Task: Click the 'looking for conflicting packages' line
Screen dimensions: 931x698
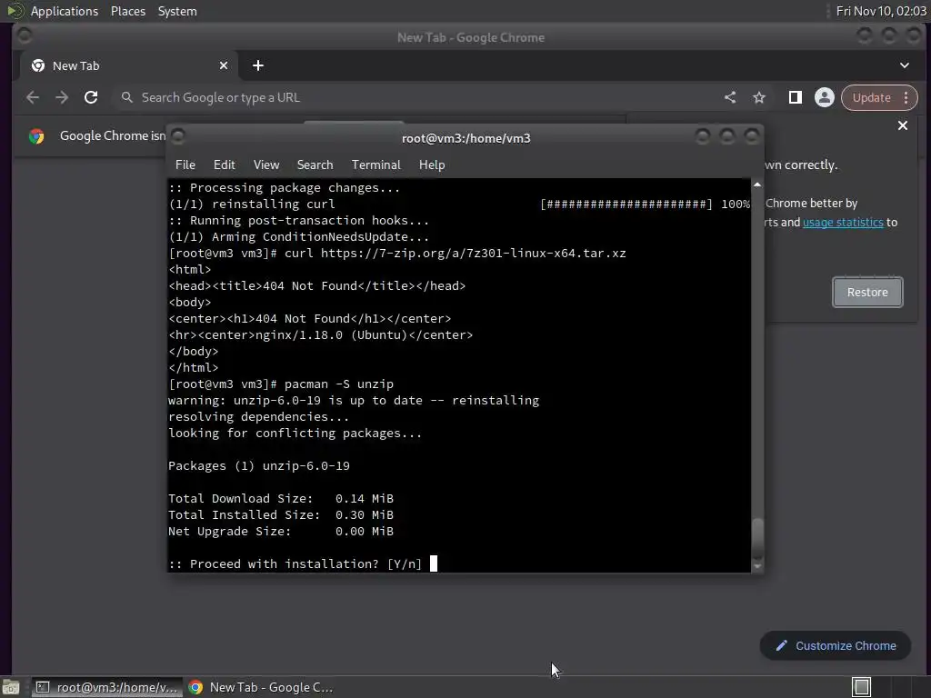Action: pos(295,433)
